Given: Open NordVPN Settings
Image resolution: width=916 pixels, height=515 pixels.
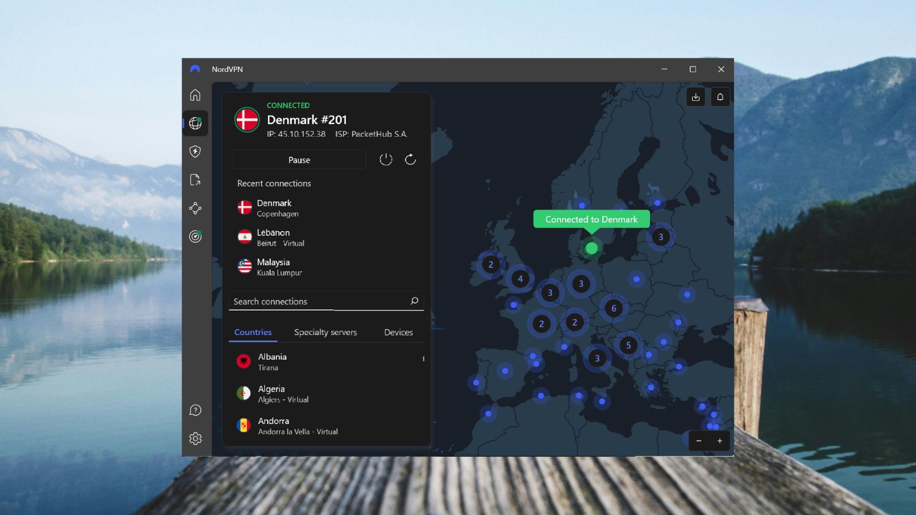Looking at the screenshot, I should tap(195, 438).
